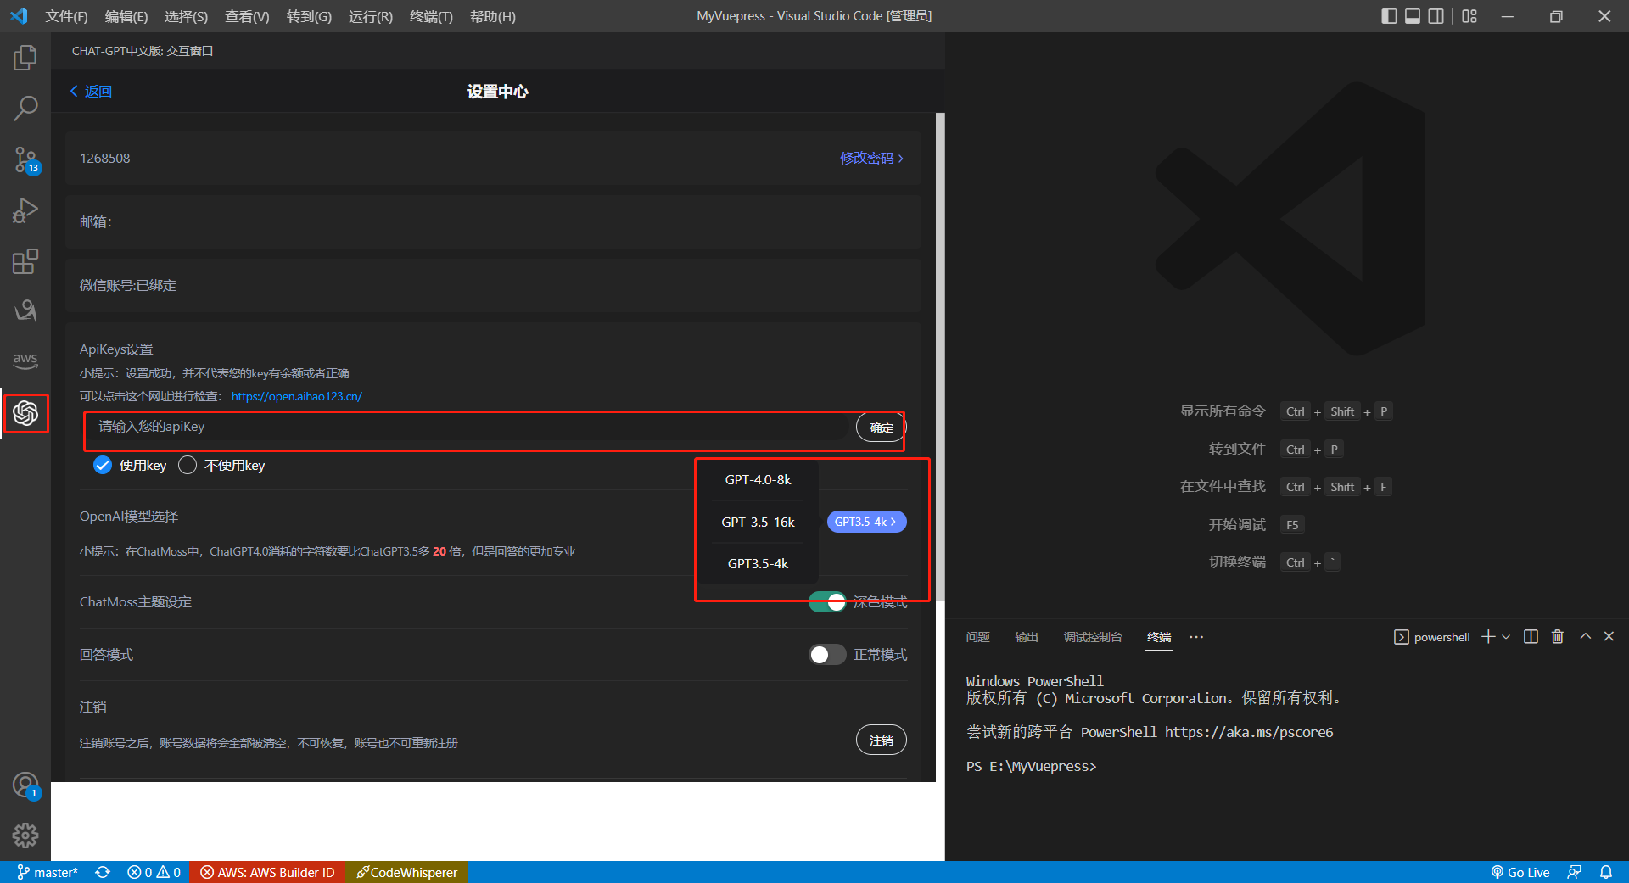
Task: Open the new terminal launch profile dropdown arrow
Action: pyautogui.click(x=1507, y=637)
